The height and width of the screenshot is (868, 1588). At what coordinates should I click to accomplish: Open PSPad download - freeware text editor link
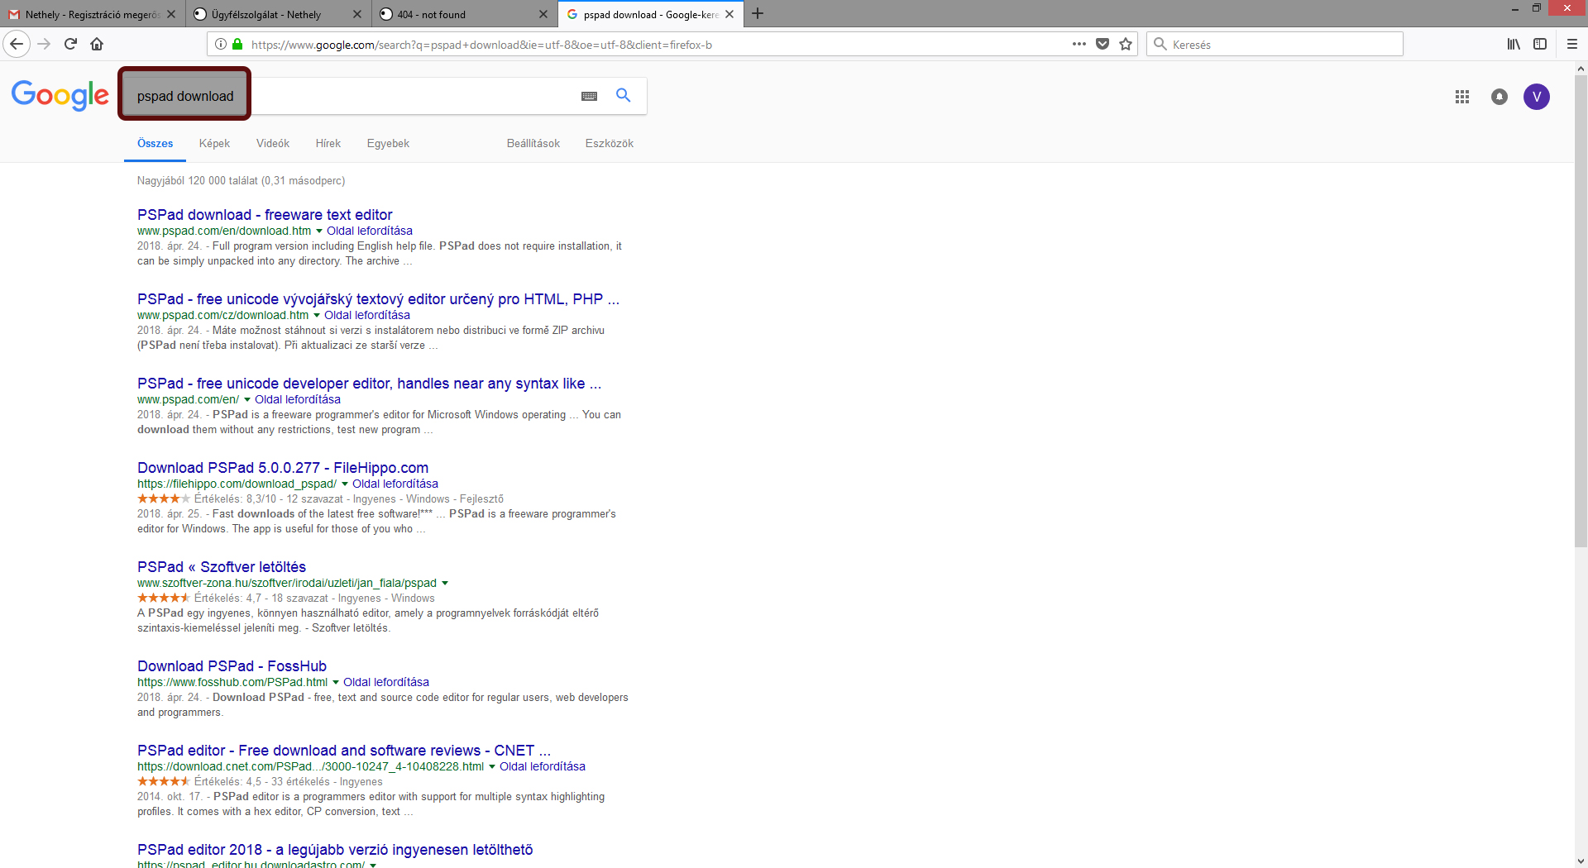point(265,215)
